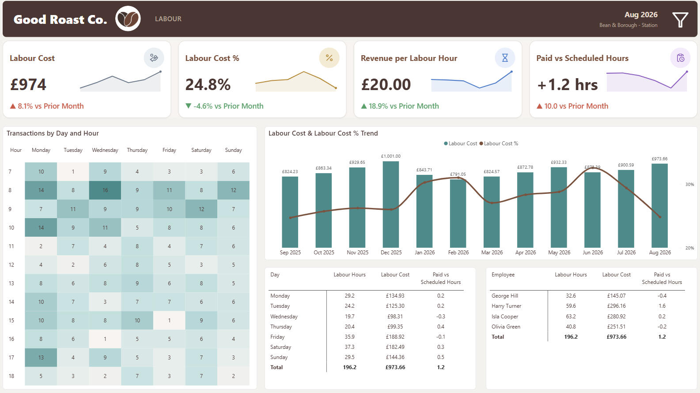The height and width of the screenshot is (393, 700).
Task: Toggle Labour Cost % legend entry
Action: [x=499, y=144]
